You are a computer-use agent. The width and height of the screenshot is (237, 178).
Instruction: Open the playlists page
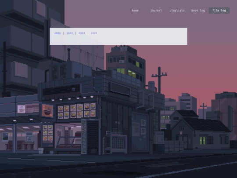click(177, 11)
